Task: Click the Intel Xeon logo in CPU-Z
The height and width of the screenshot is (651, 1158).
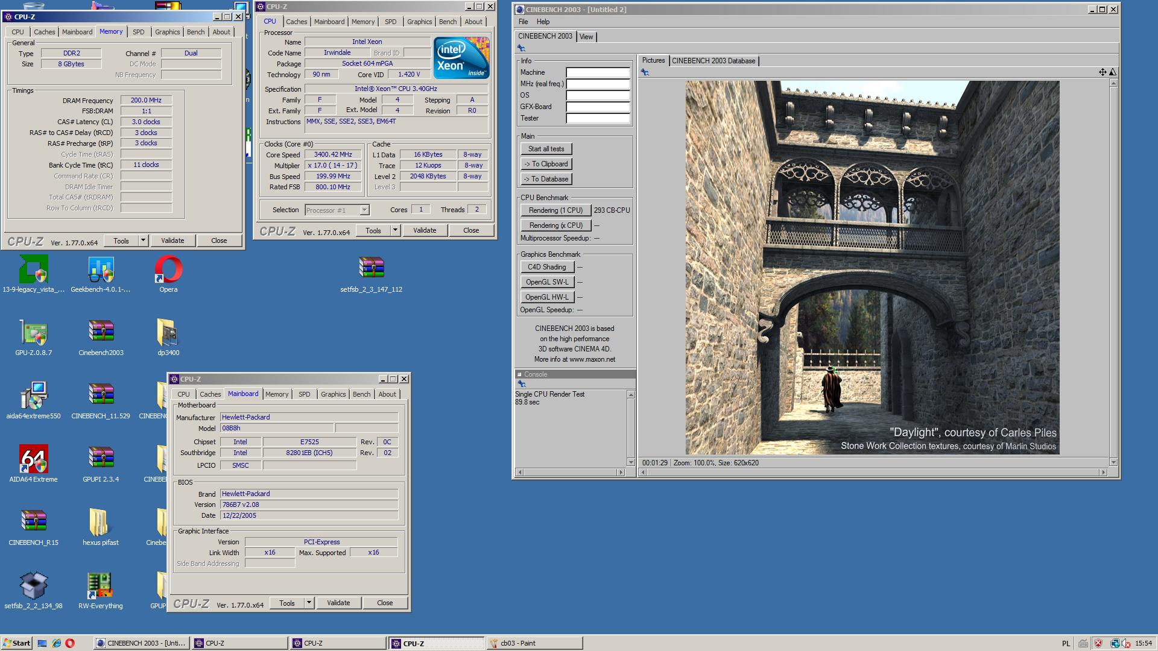Action: [461, 58]
